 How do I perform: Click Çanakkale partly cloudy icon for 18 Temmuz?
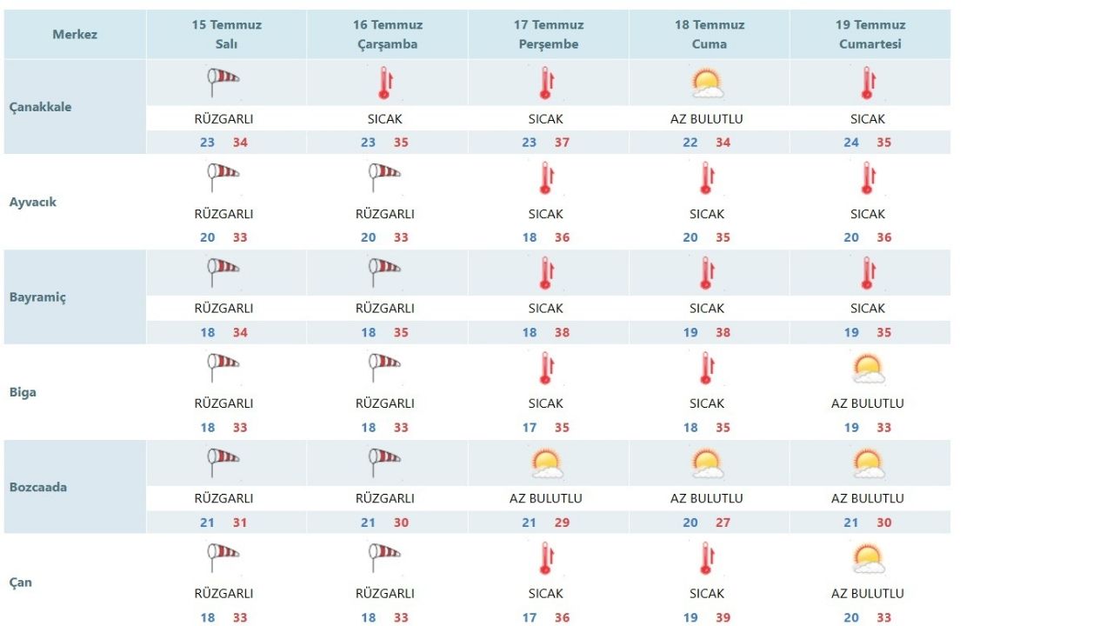(x=707, y=84)
